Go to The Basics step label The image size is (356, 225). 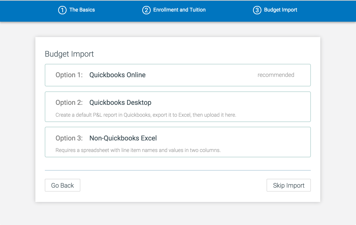[82, 10]
